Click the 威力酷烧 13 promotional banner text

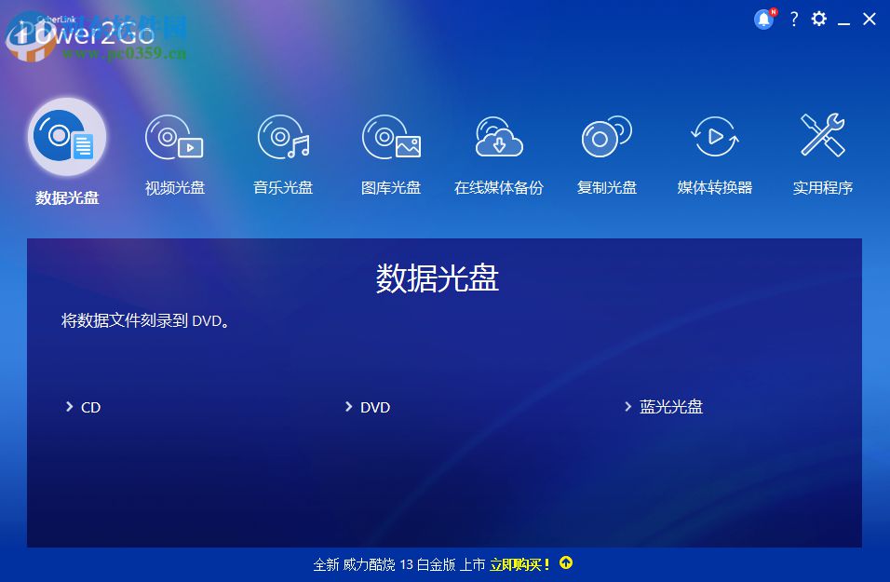coord(391,564)
